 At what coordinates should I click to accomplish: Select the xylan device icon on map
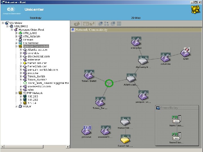[x=186, y=52]
